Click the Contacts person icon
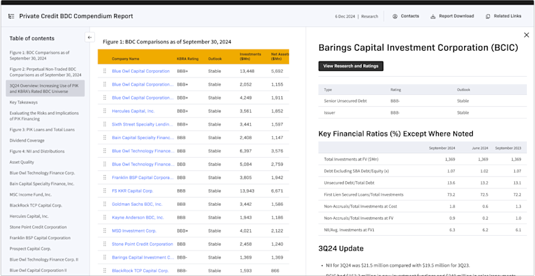This screenshot has width=535, height=276. [x=395, y=16]
